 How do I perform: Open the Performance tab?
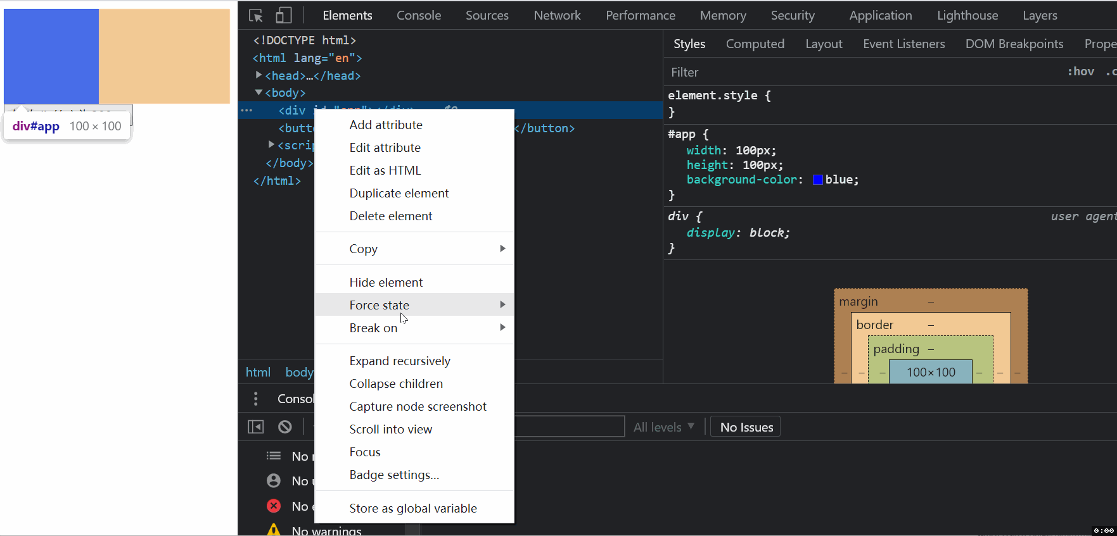(x=641, y=15)
